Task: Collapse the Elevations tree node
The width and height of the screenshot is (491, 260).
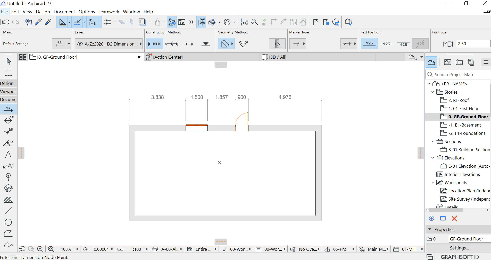Action: coord(433,158)
